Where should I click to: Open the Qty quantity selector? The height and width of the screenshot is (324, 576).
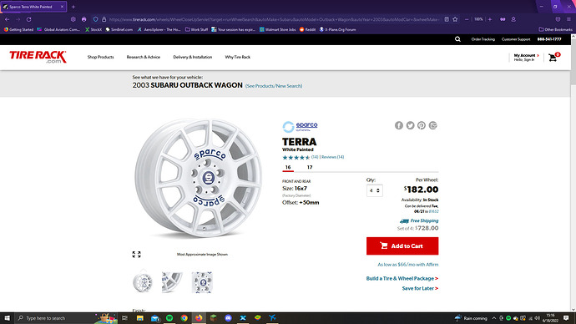(x=374, y=190)
